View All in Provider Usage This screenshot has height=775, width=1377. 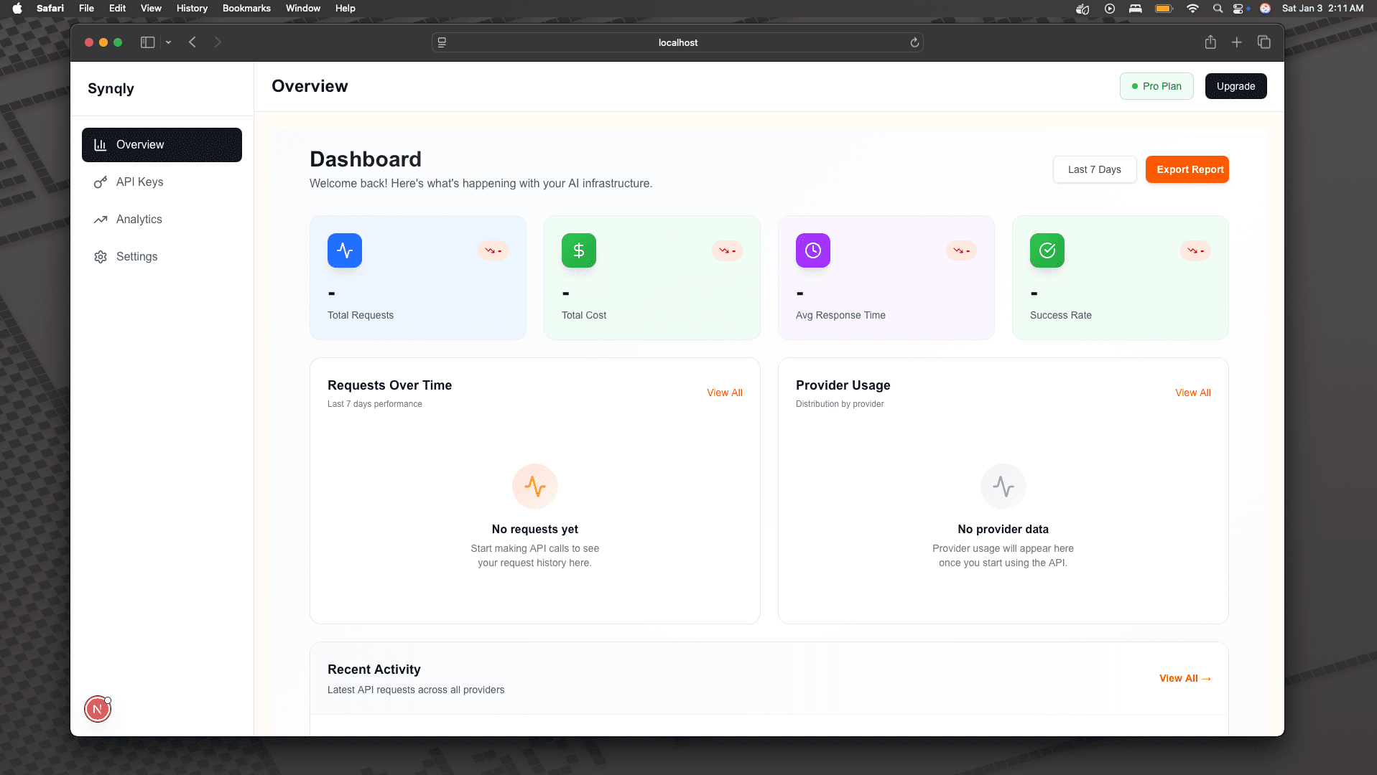[x=1193, y=393]
